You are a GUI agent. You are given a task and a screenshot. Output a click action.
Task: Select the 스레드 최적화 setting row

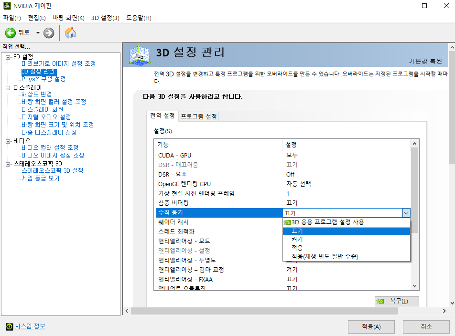coord(219,232)
